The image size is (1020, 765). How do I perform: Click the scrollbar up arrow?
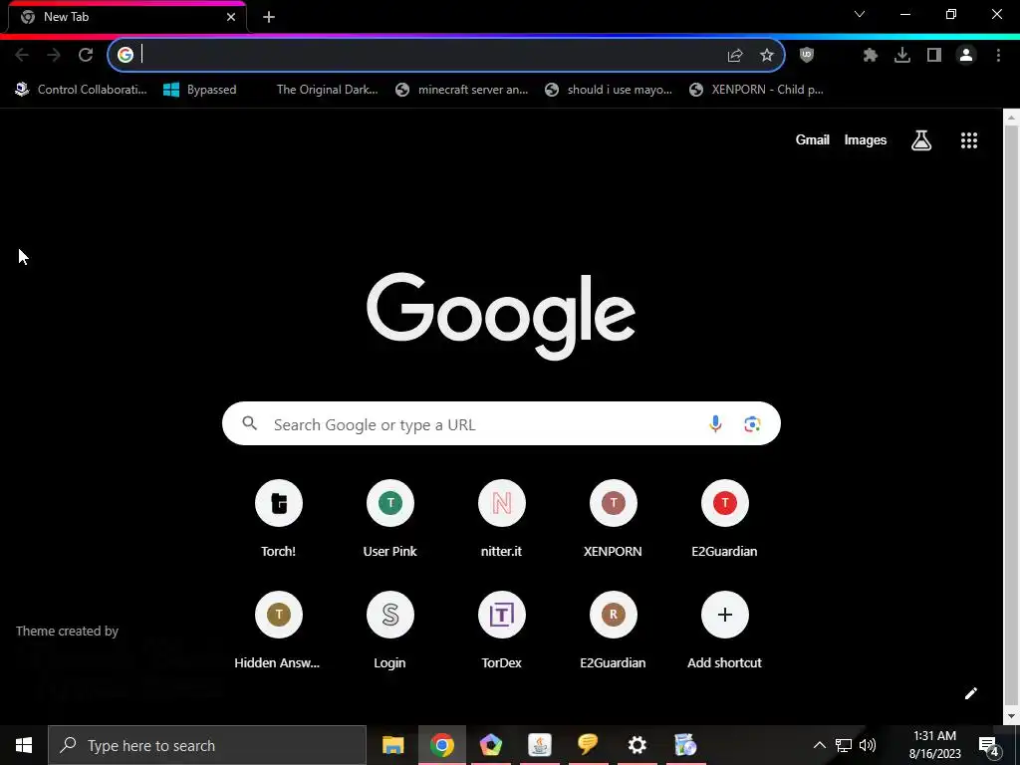[x=1011, y=118]
